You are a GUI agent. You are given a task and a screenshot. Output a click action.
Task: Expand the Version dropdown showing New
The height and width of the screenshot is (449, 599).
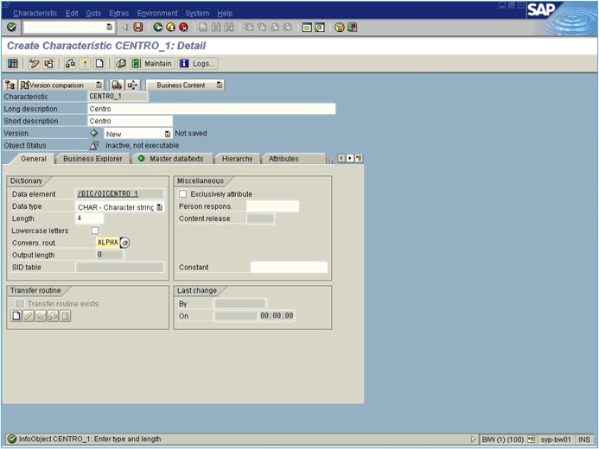tap(168, 134)
